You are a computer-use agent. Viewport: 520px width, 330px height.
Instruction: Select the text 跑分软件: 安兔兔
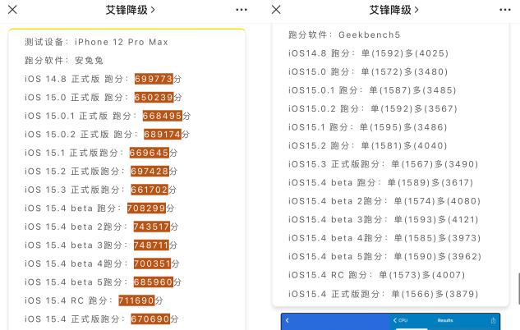(x=64, y=60)
